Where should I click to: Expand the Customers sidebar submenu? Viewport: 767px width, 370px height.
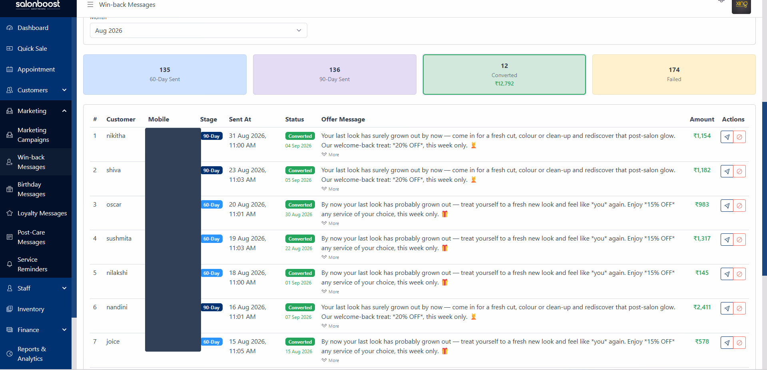tap(64, 90)
